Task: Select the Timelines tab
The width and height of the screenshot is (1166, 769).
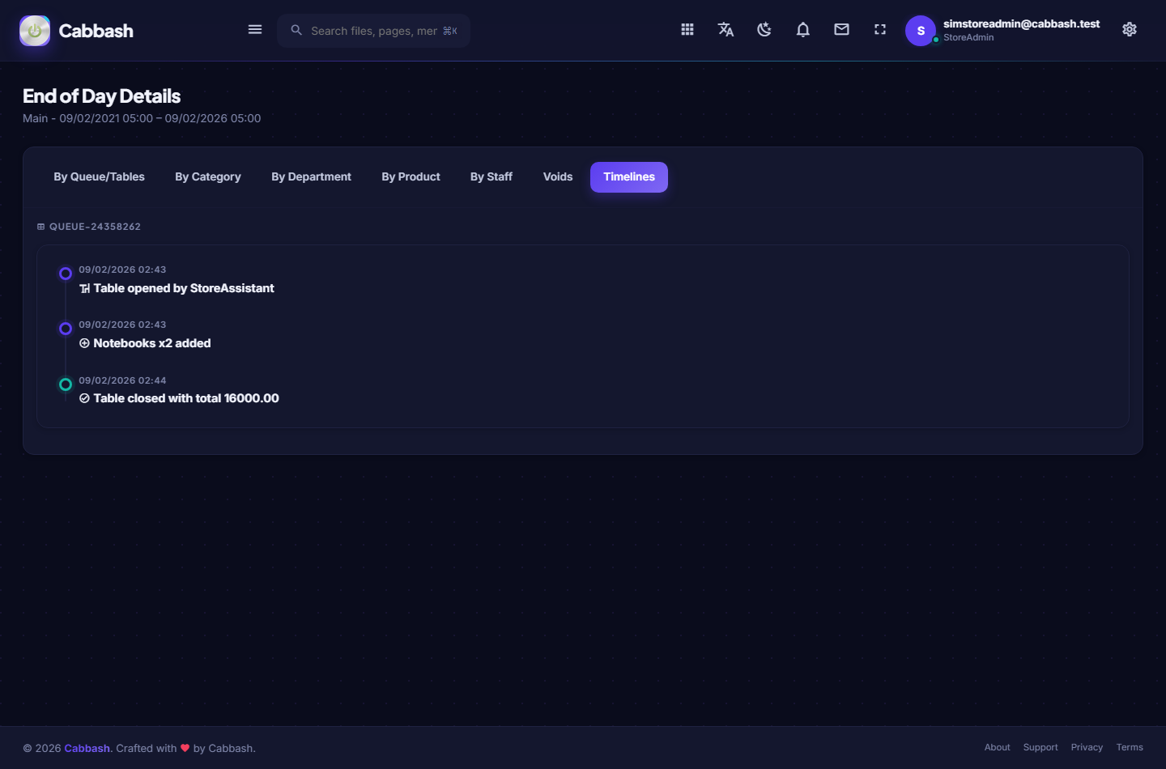Action: pyautogui.click(x=629, y=176)
